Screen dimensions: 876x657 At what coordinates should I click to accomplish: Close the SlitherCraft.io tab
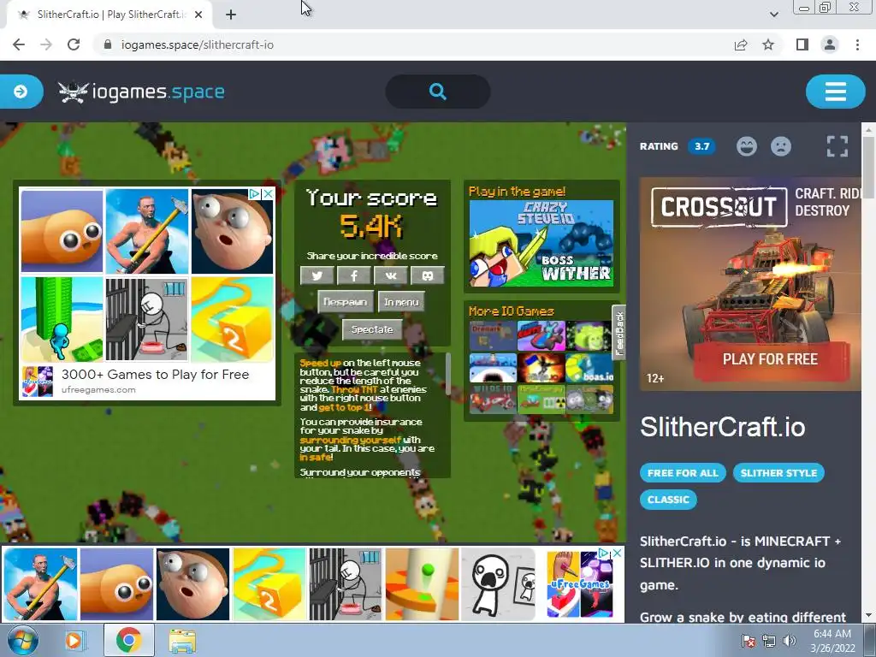point(198,15)
